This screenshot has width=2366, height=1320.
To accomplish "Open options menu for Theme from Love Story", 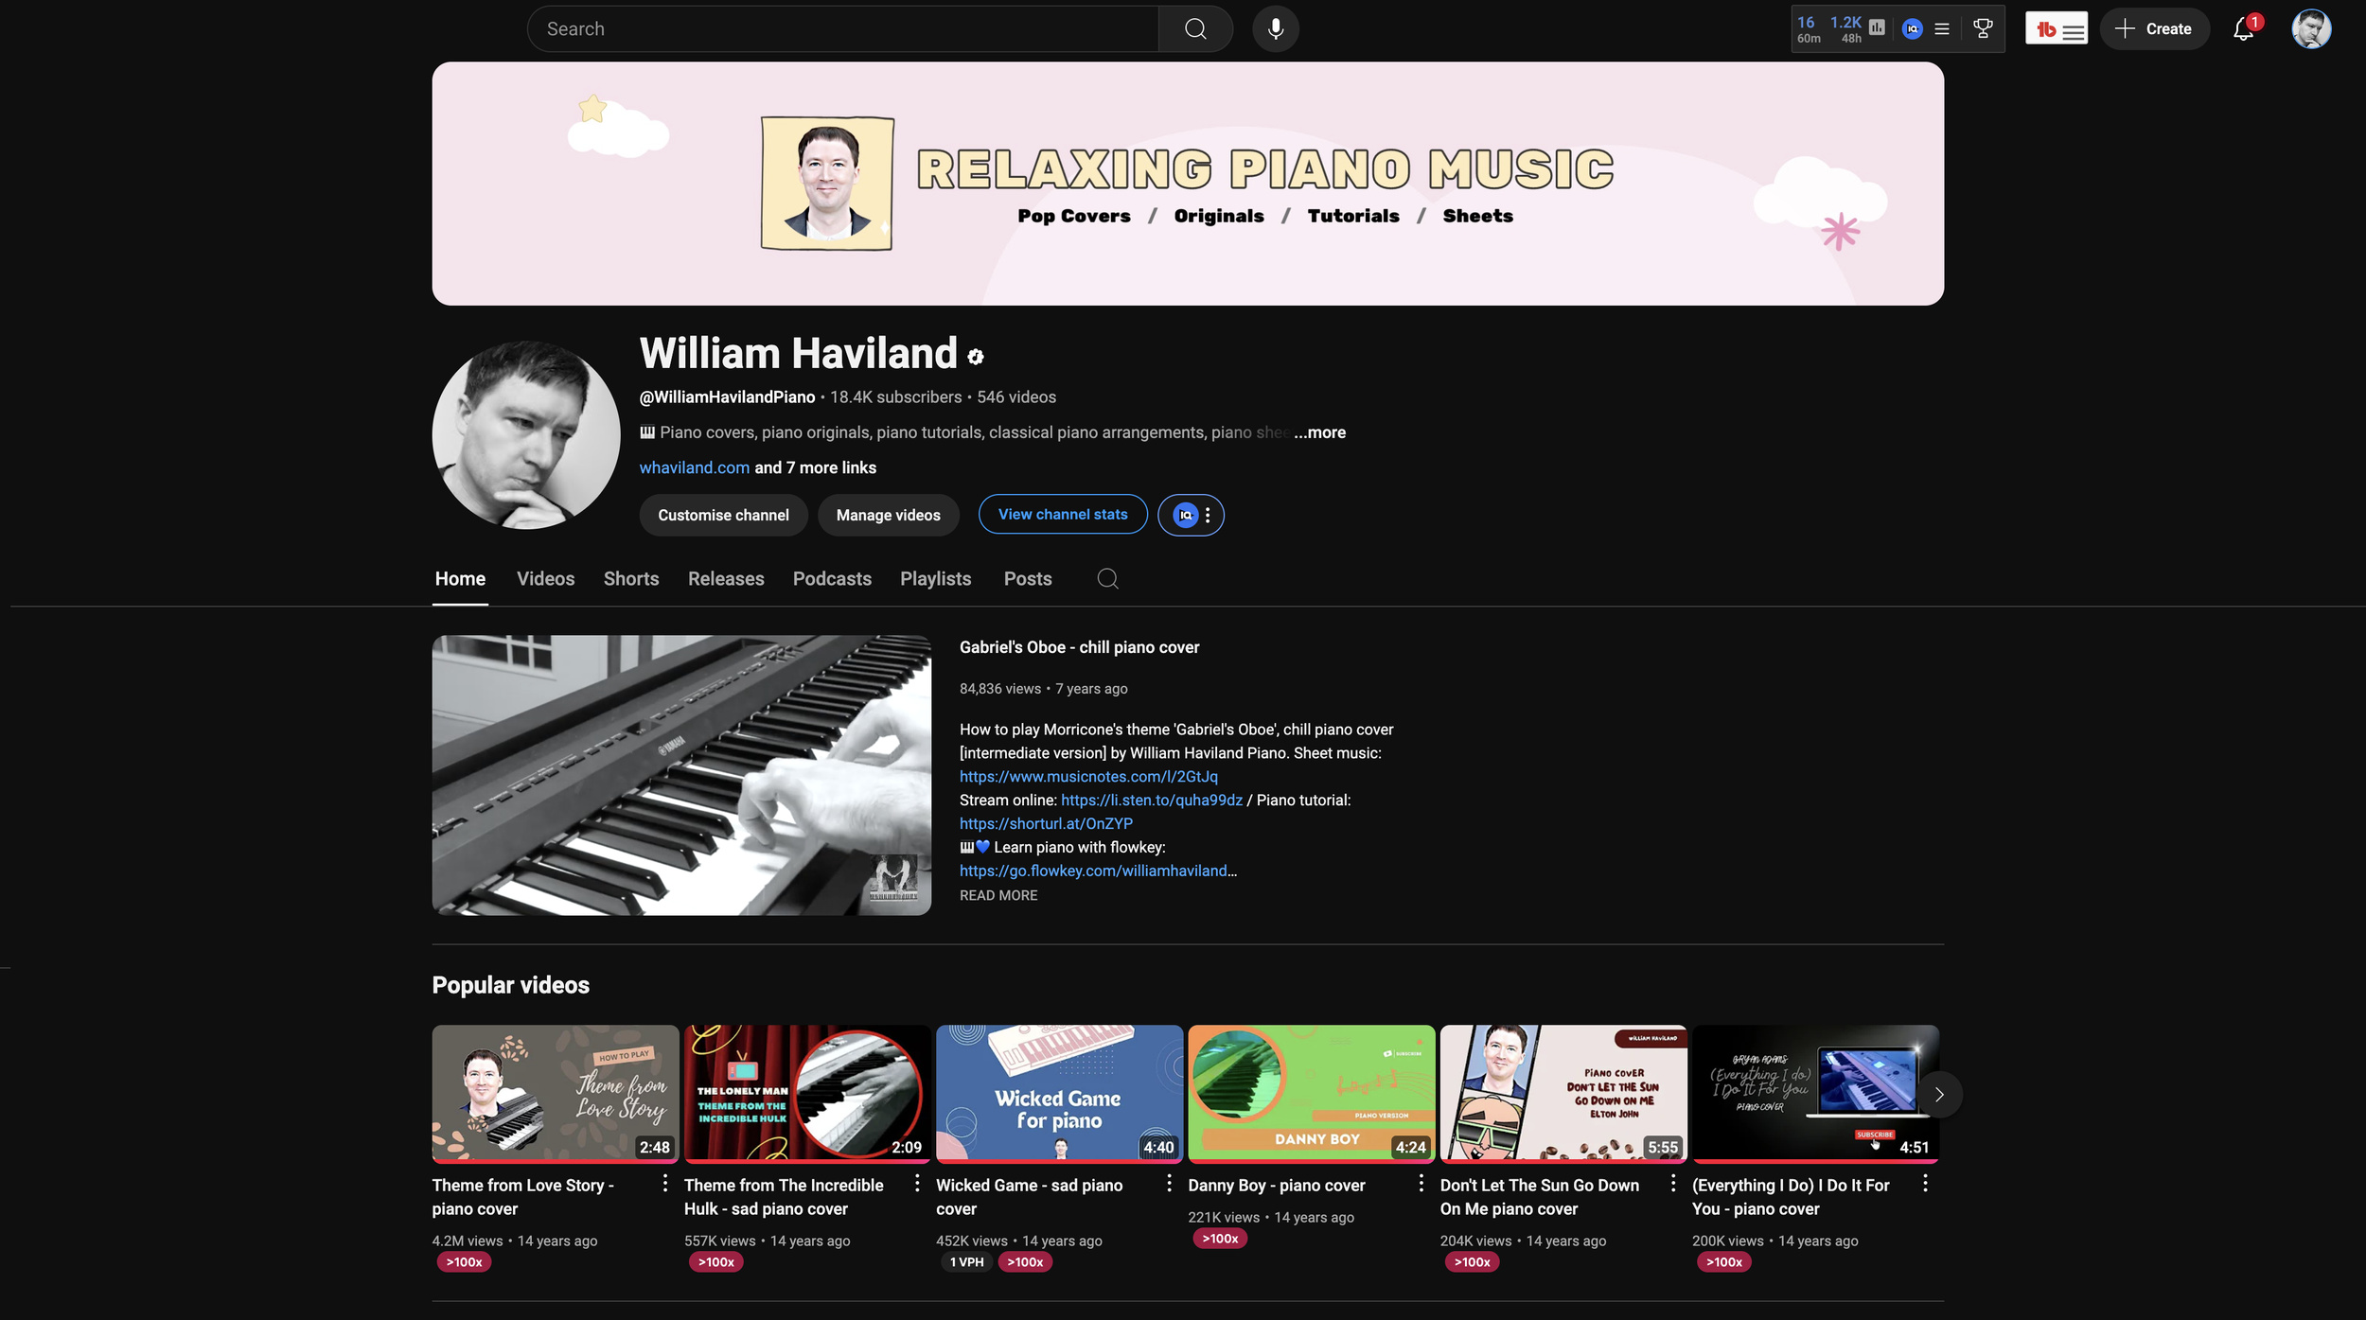I will (665, 1184).
